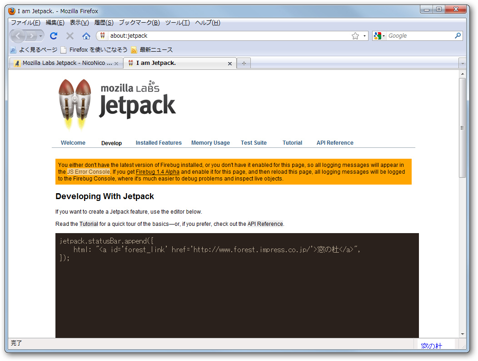Switch to the Mozilla Labs Jetpack tab
Screen dimensions: 478x361
(x=64, y=63)
